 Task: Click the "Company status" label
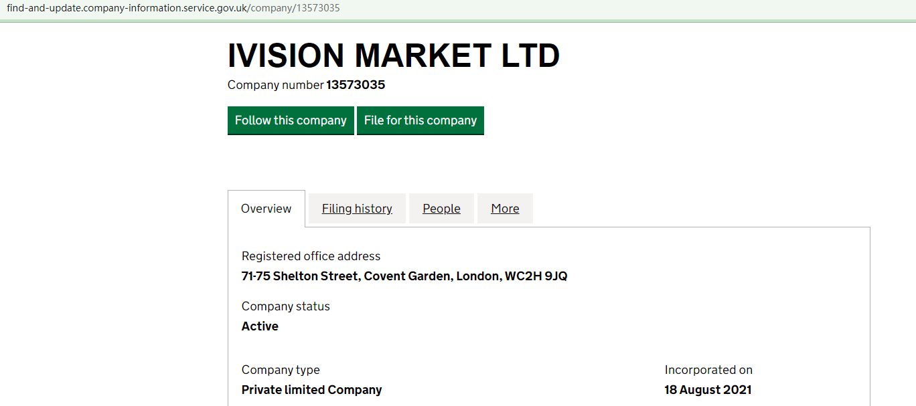(x=285, y=306)
